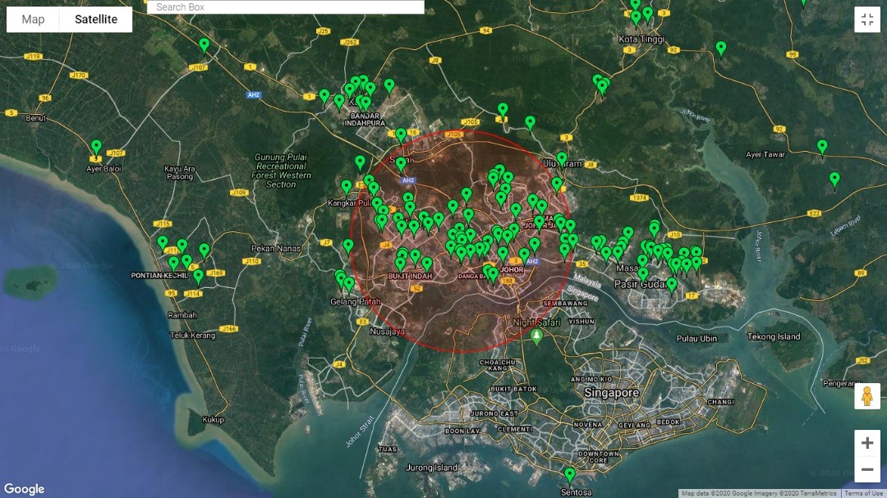
Task: Open the Night Safari tree icon
Action: (536, 336)
